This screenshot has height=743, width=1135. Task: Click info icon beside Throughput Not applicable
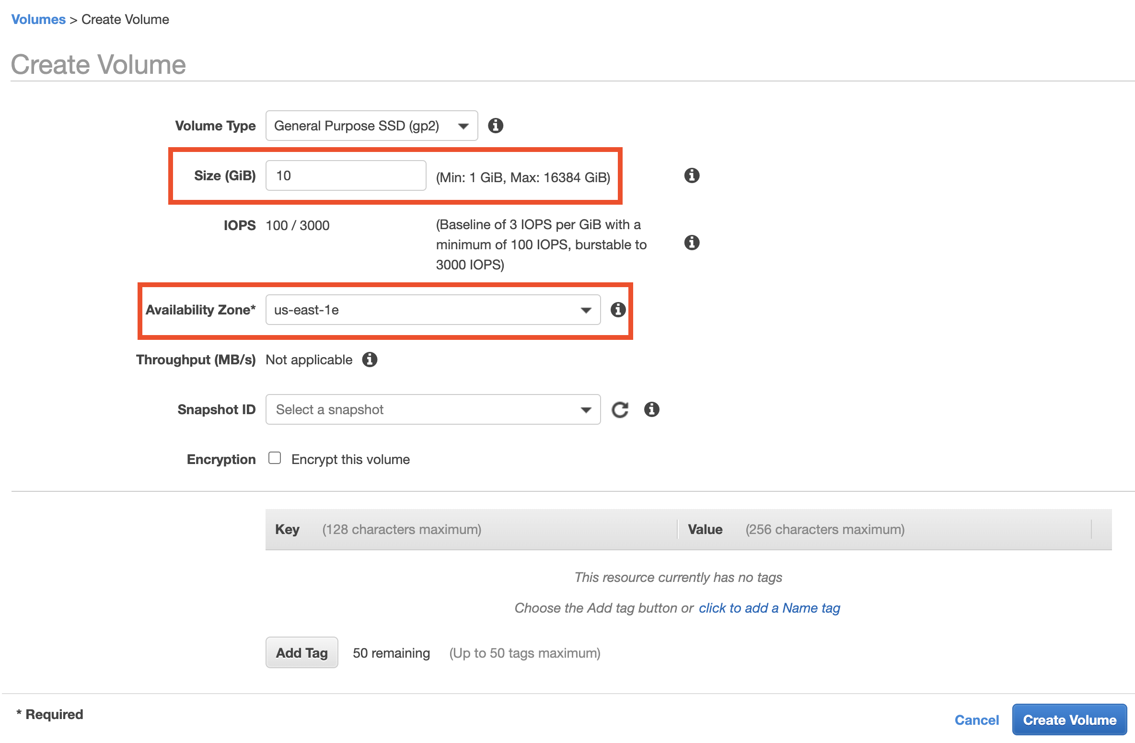coord(370,360)
